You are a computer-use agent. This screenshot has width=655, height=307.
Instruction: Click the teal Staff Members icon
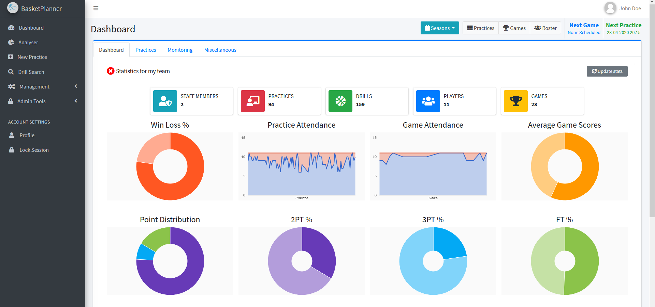165,101
